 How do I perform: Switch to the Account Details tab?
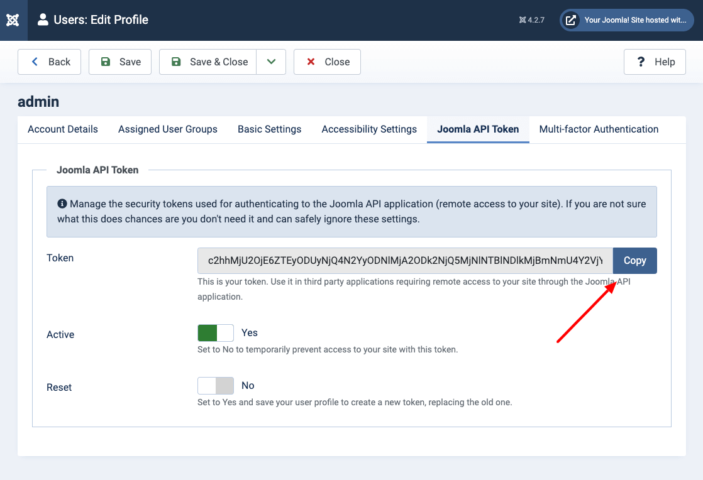(63, 129)
